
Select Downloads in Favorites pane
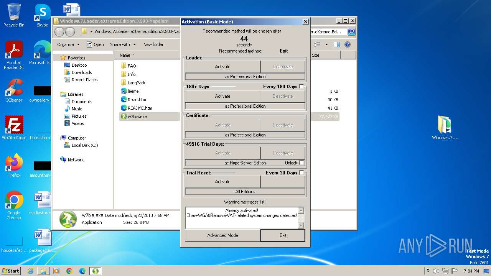coord(81,72)
